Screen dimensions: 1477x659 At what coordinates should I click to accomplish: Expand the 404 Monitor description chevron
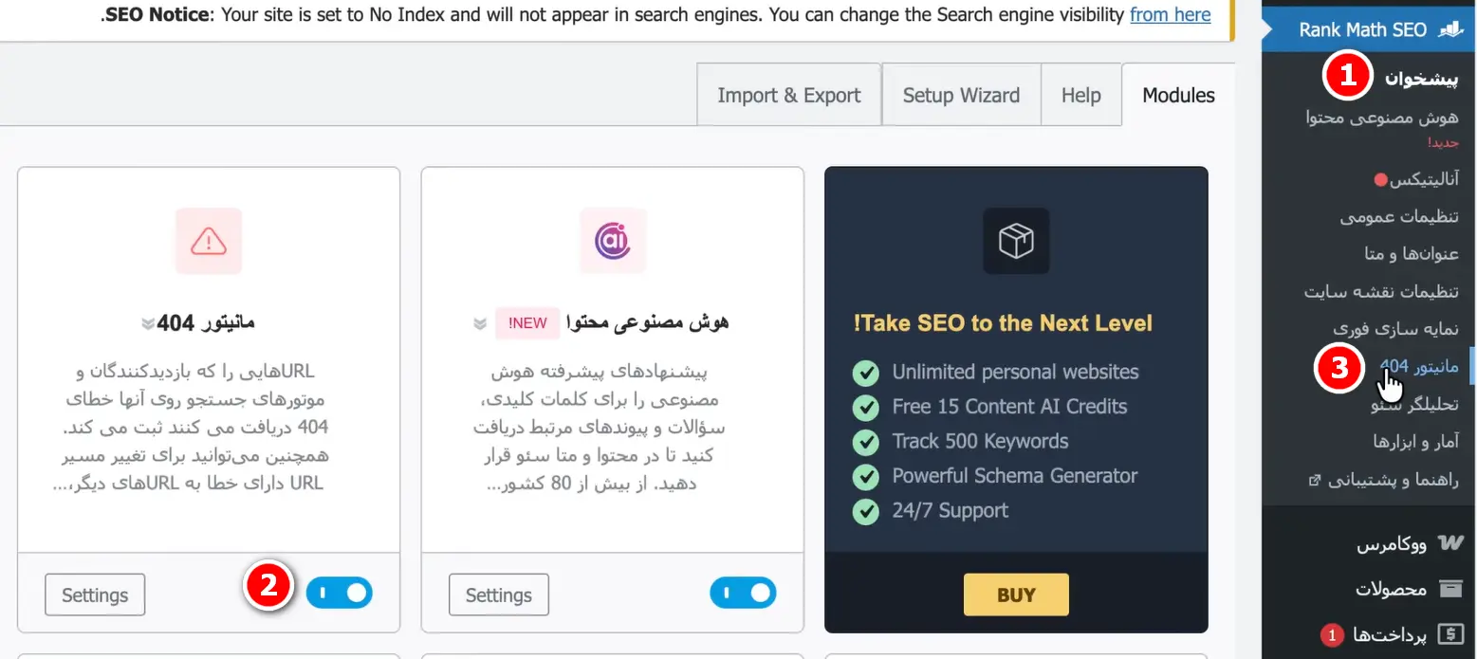(x=147, y=323)
